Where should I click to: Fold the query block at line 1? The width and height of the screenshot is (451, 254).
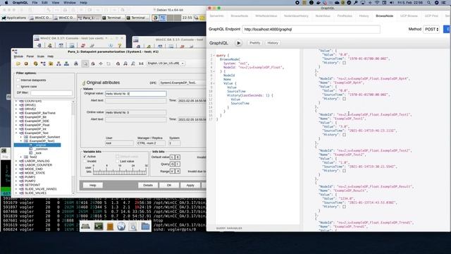(x=214, y=55)
